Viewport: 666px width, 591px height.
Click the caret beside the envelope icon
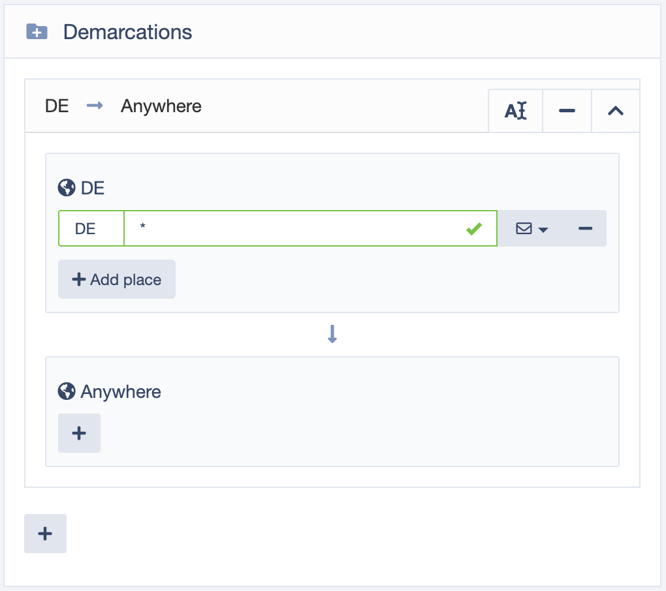point(543,230)
